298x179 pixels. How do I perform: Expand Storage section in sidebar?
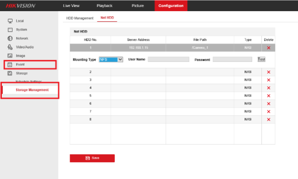click(22, 73)
